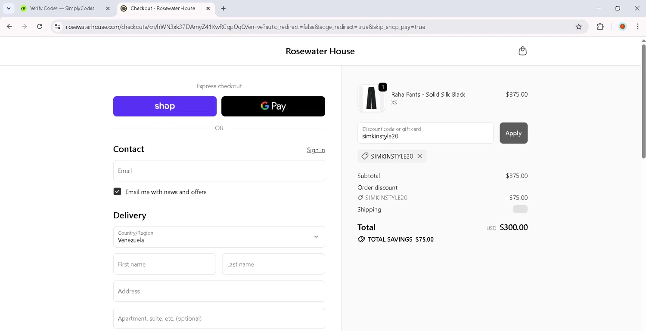Click the Sign in link

tap(316, 150)
